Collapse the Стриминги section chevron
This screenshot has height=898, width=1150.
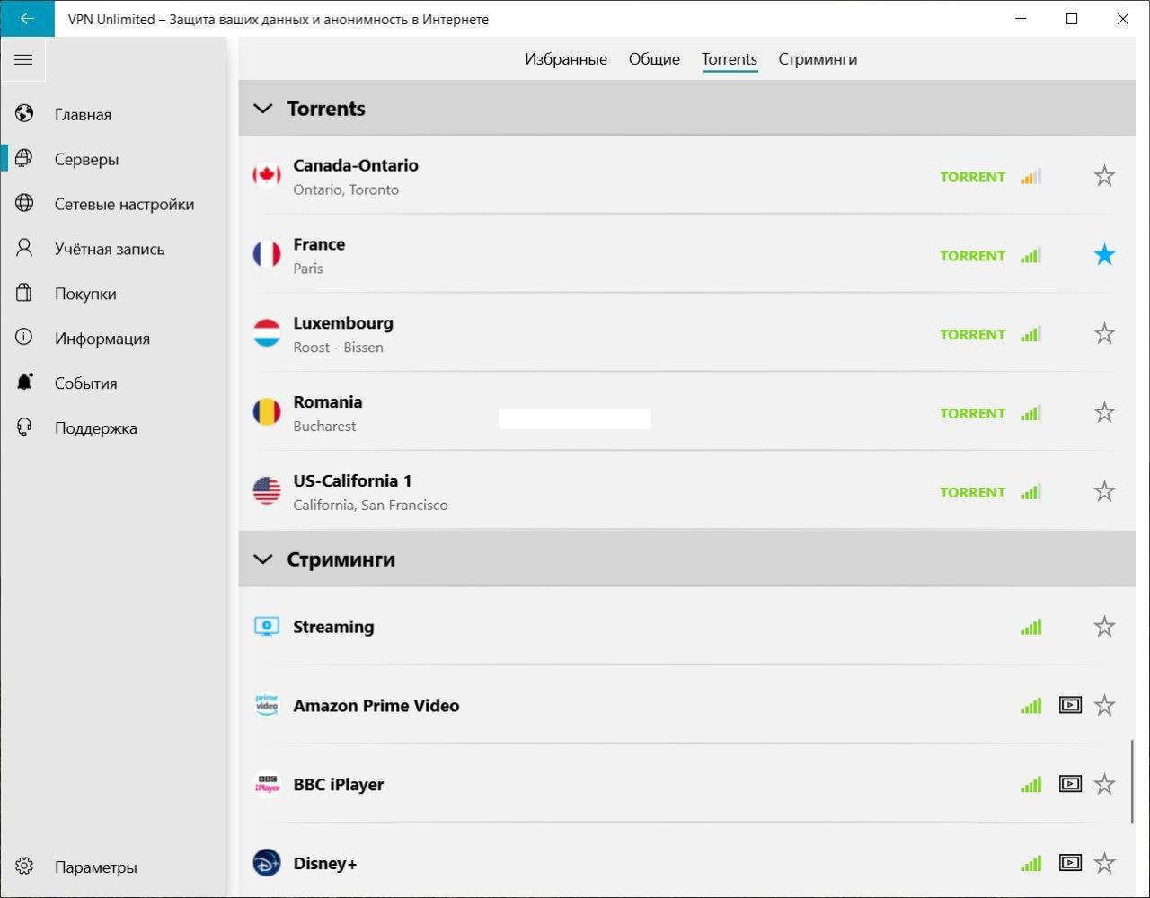[x=263, y=559]
